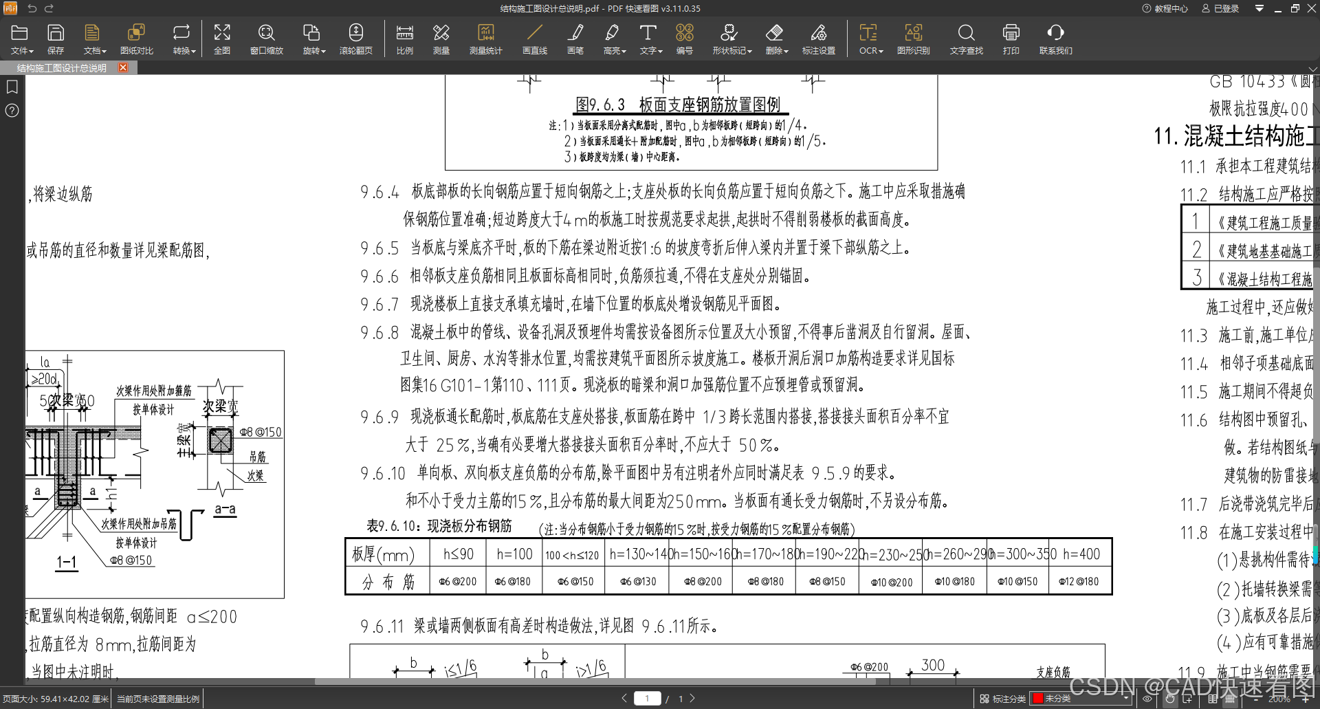Open the 未分类 category combo box
The height and width of the screenshot is (709, 1320).
click(x=1081, y=699)
